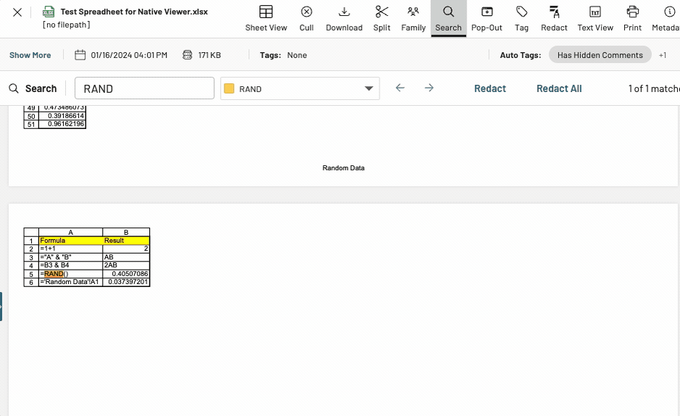The image size is (680, 416).
Task: Print the document
Action: (x=632, y=19)
